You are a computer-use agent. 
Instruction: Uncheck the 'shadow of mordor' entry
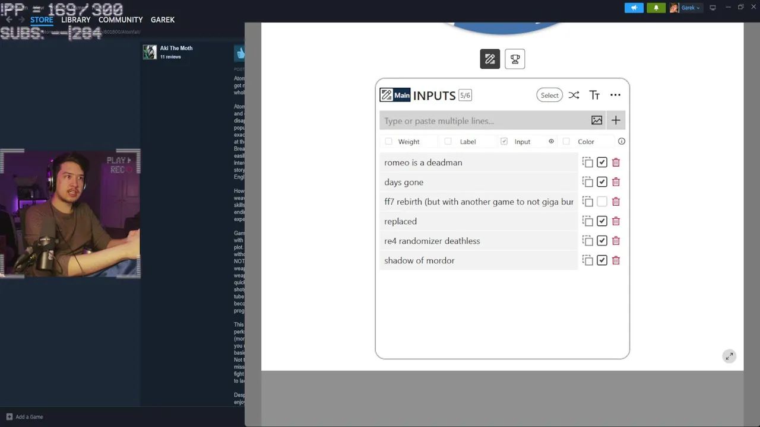point(602,260)
